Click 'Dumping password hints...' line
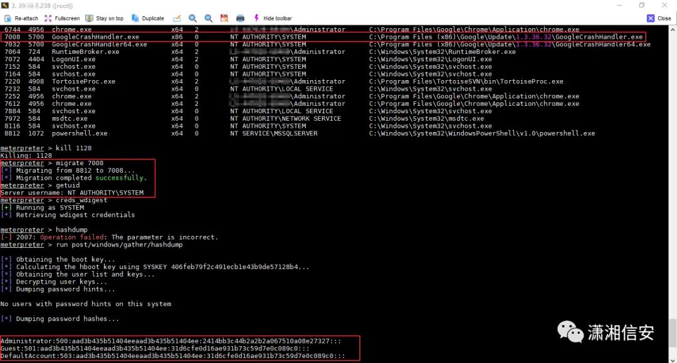This screenshot has height=363, width=677. tap(58, 289)
